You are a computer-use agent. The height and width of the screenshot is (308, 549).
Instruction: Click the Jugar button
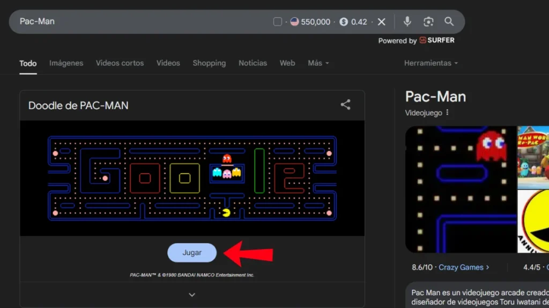(192, 252)
